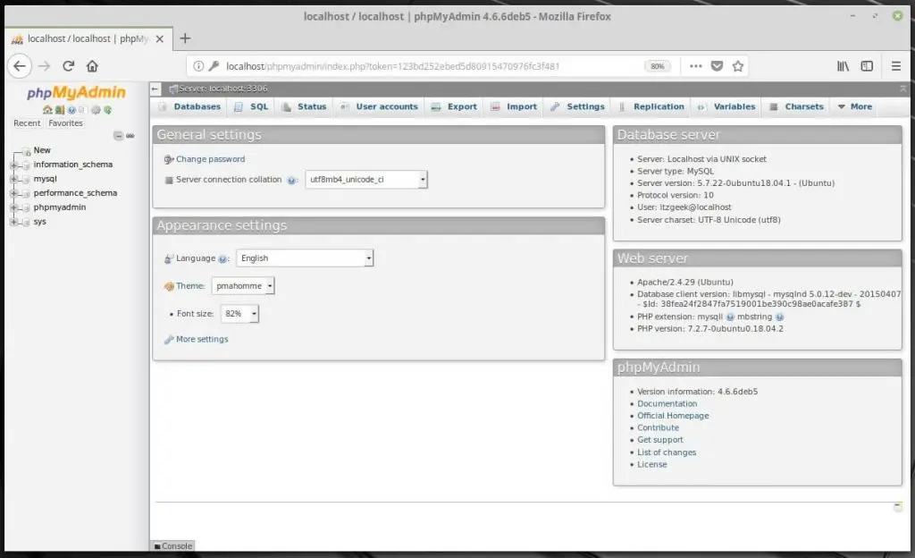Open List of changes link

(667, 452)
